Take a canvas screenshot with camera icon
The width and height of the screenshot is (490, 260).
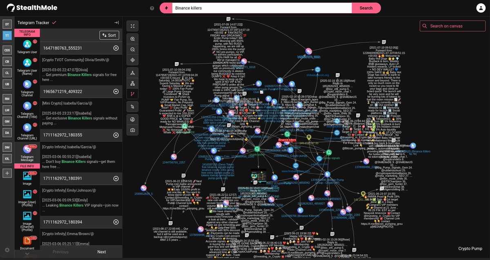point(133,130)
